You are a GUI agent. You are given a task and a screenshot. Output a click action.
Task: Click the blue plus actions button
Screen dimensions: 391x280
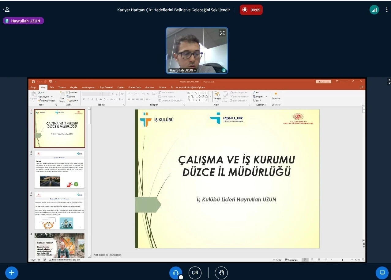point(12,272)
